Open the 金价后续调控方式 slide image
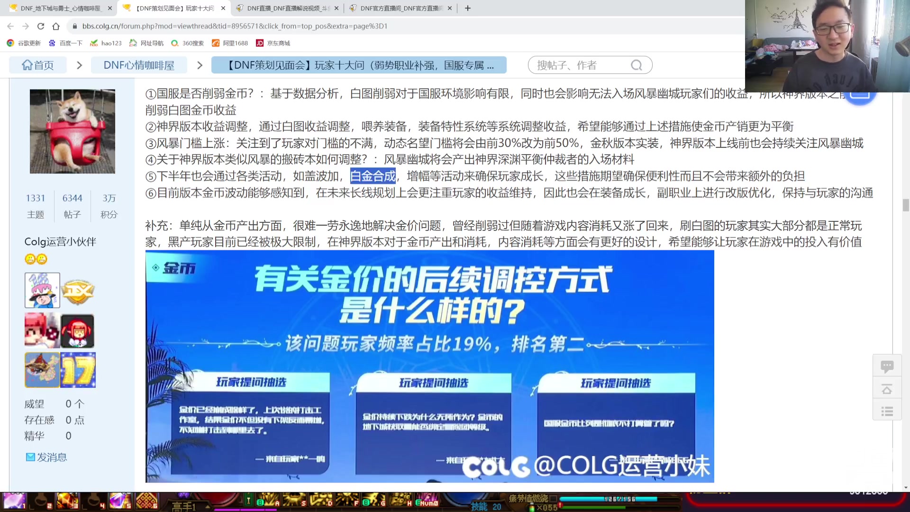The image size is (910, 512). [429, 366]
